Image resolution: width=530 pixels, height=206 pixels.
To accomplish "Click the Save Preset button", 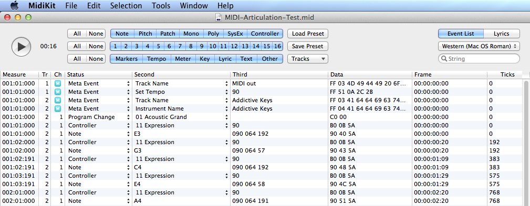I will tap(308, 46).
